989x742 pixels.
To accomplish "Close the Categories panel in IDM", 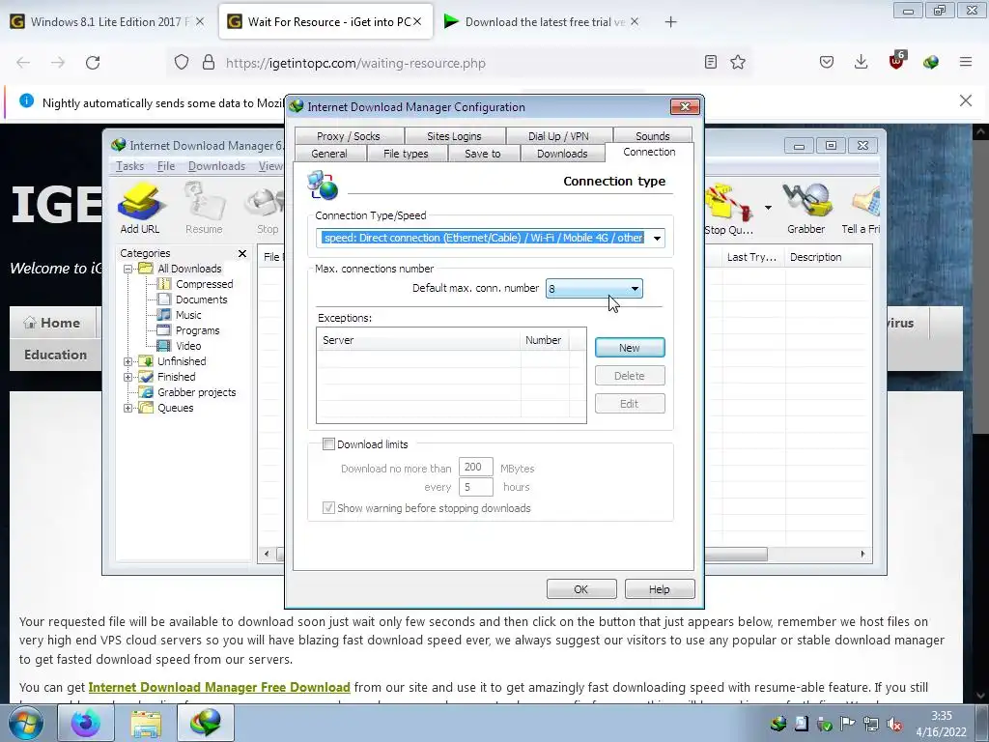I will tap(242, 253).
